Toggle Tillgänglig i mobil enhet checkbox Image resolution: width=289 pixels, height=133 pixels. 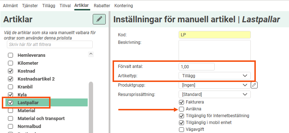pos(181,123)
